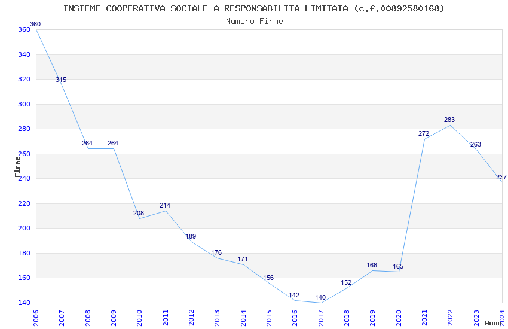Click the x-axis year 2020
This screenshot has height=329, width=508.
(399, 318)
